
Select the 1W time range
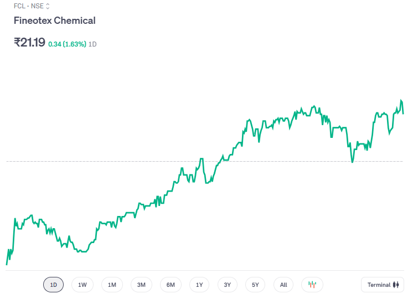click(x=82, y=285)
